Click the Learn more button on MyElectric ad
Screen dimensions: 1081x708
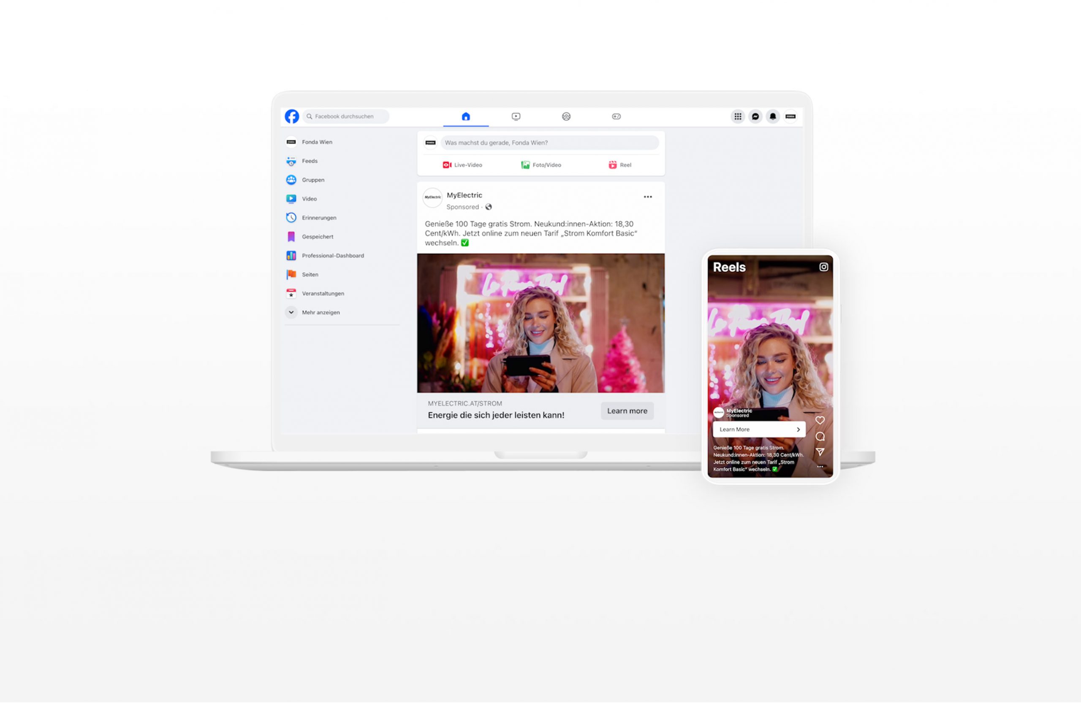tap(627, 410)
